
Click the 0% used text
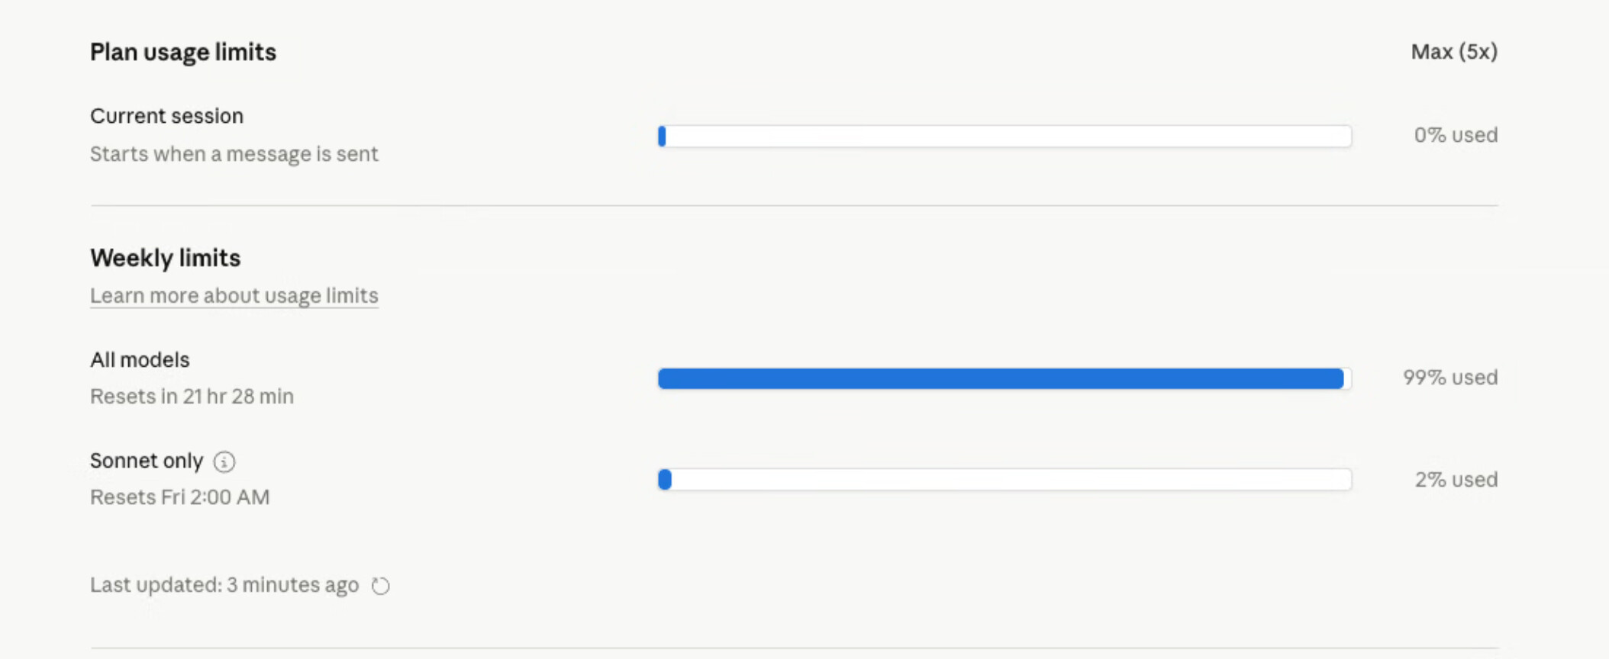click(1456, 135)
